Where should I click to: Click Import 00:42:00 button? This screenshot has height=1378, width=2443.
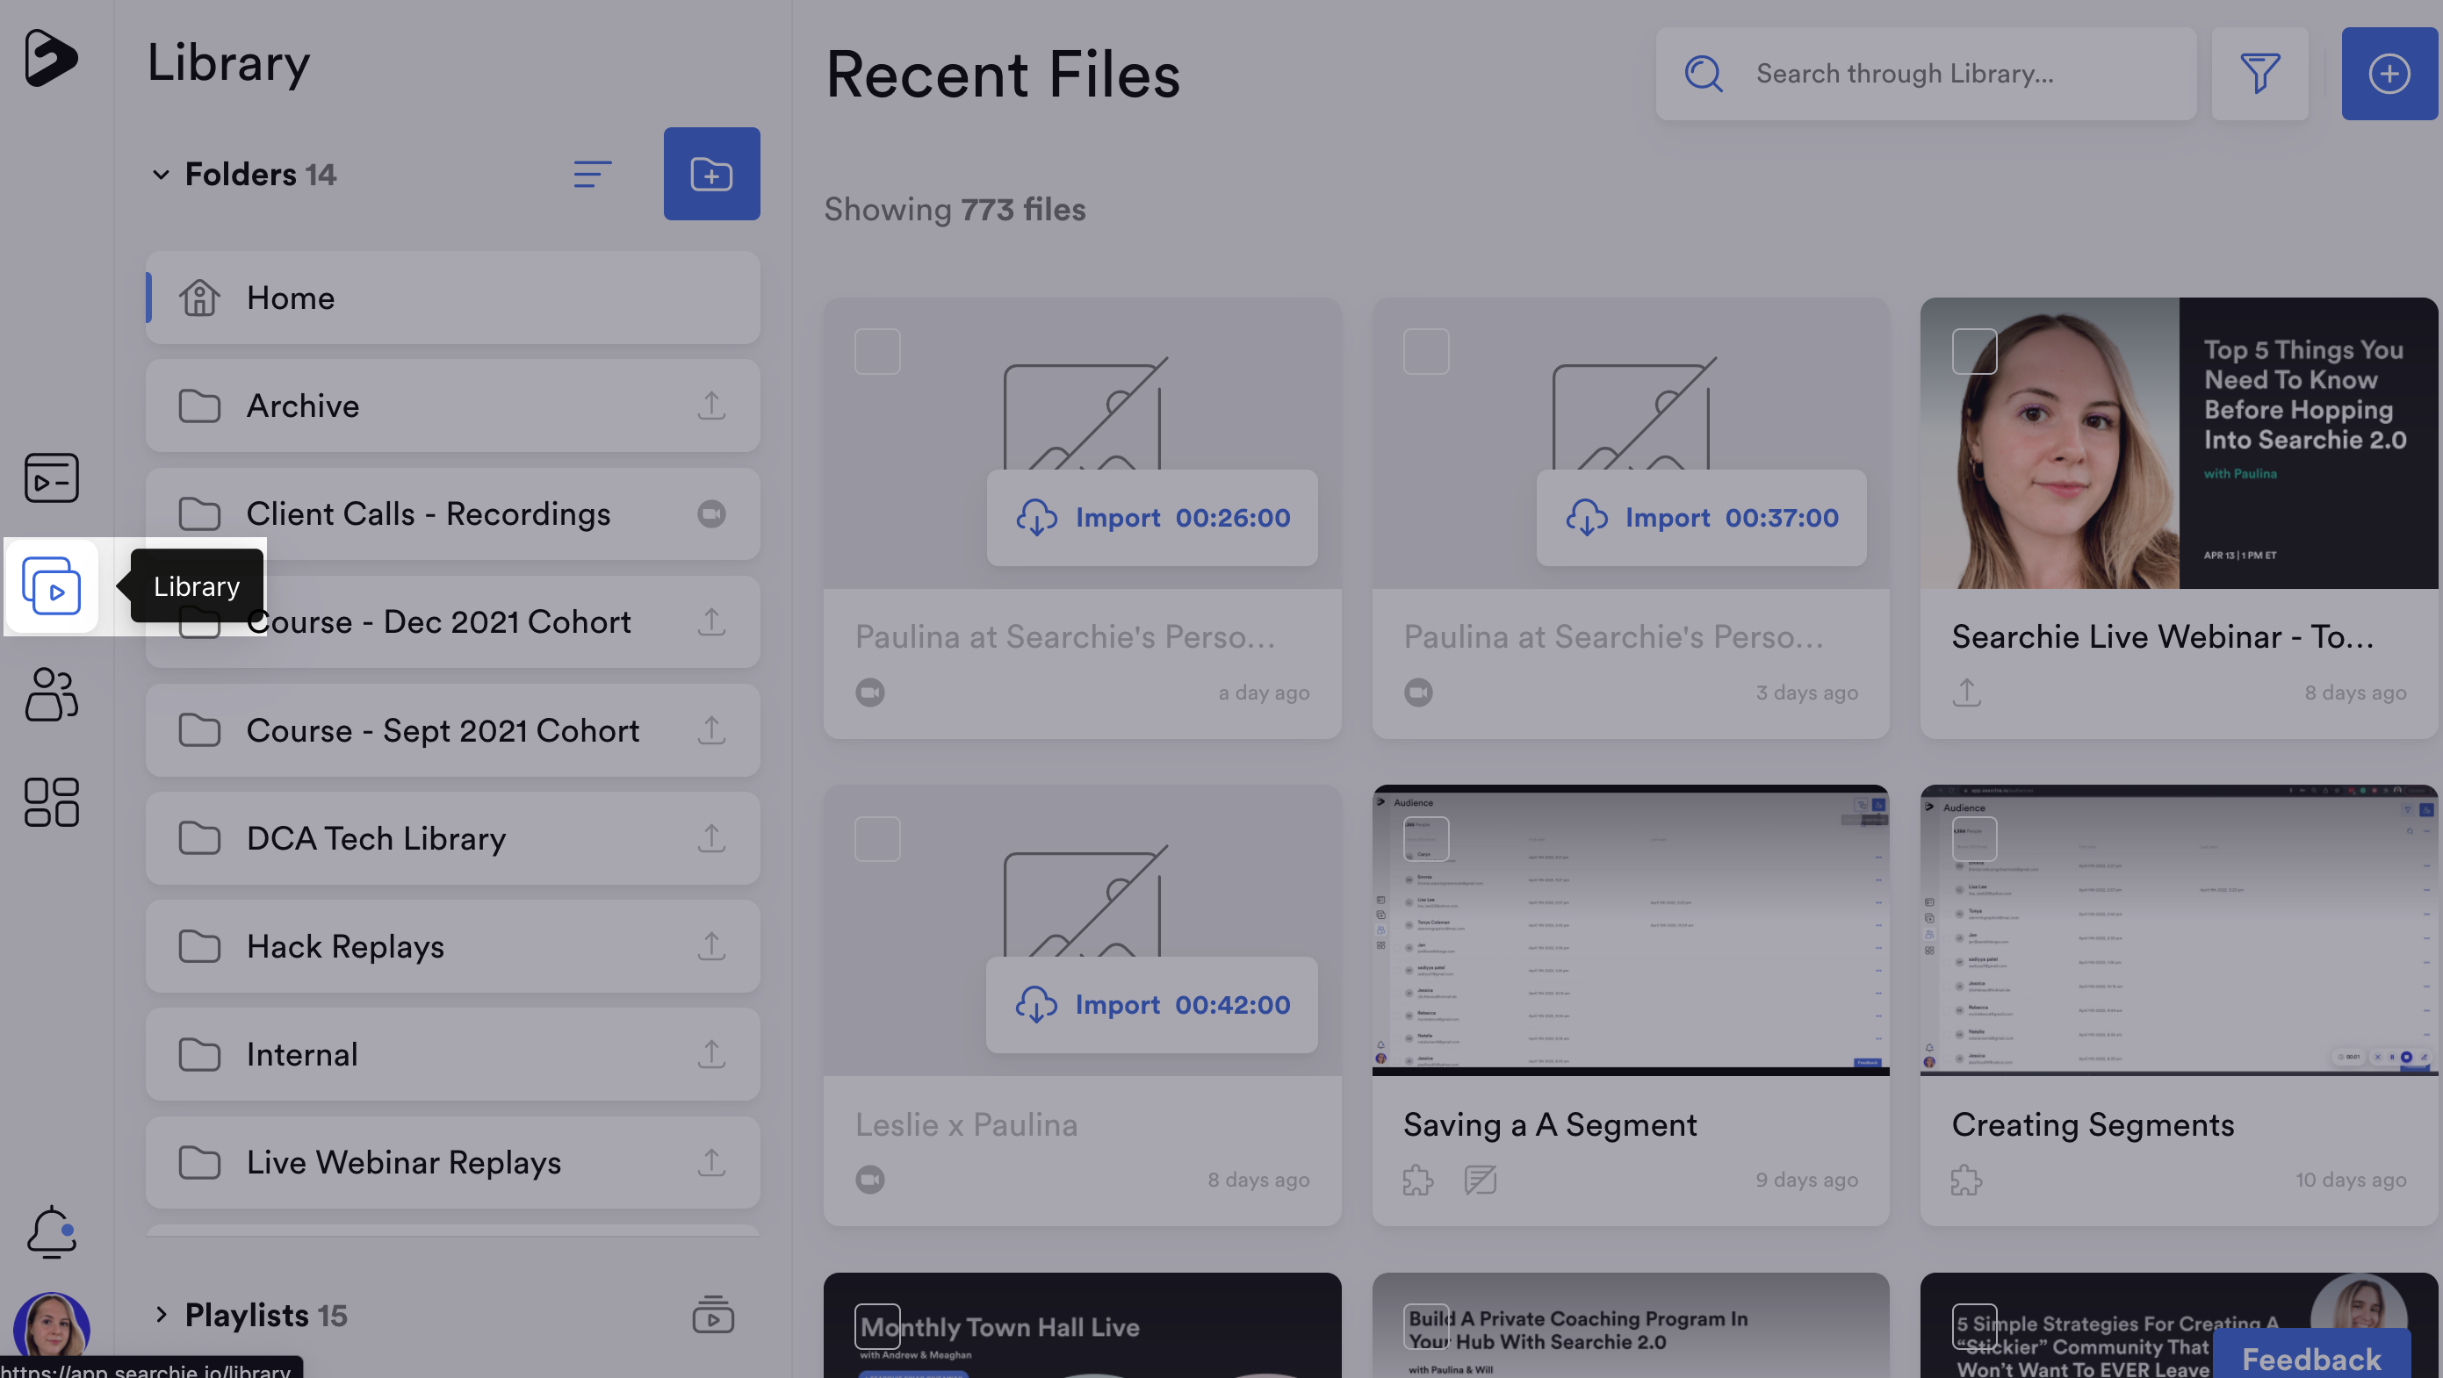(x=1151, y=1005)
